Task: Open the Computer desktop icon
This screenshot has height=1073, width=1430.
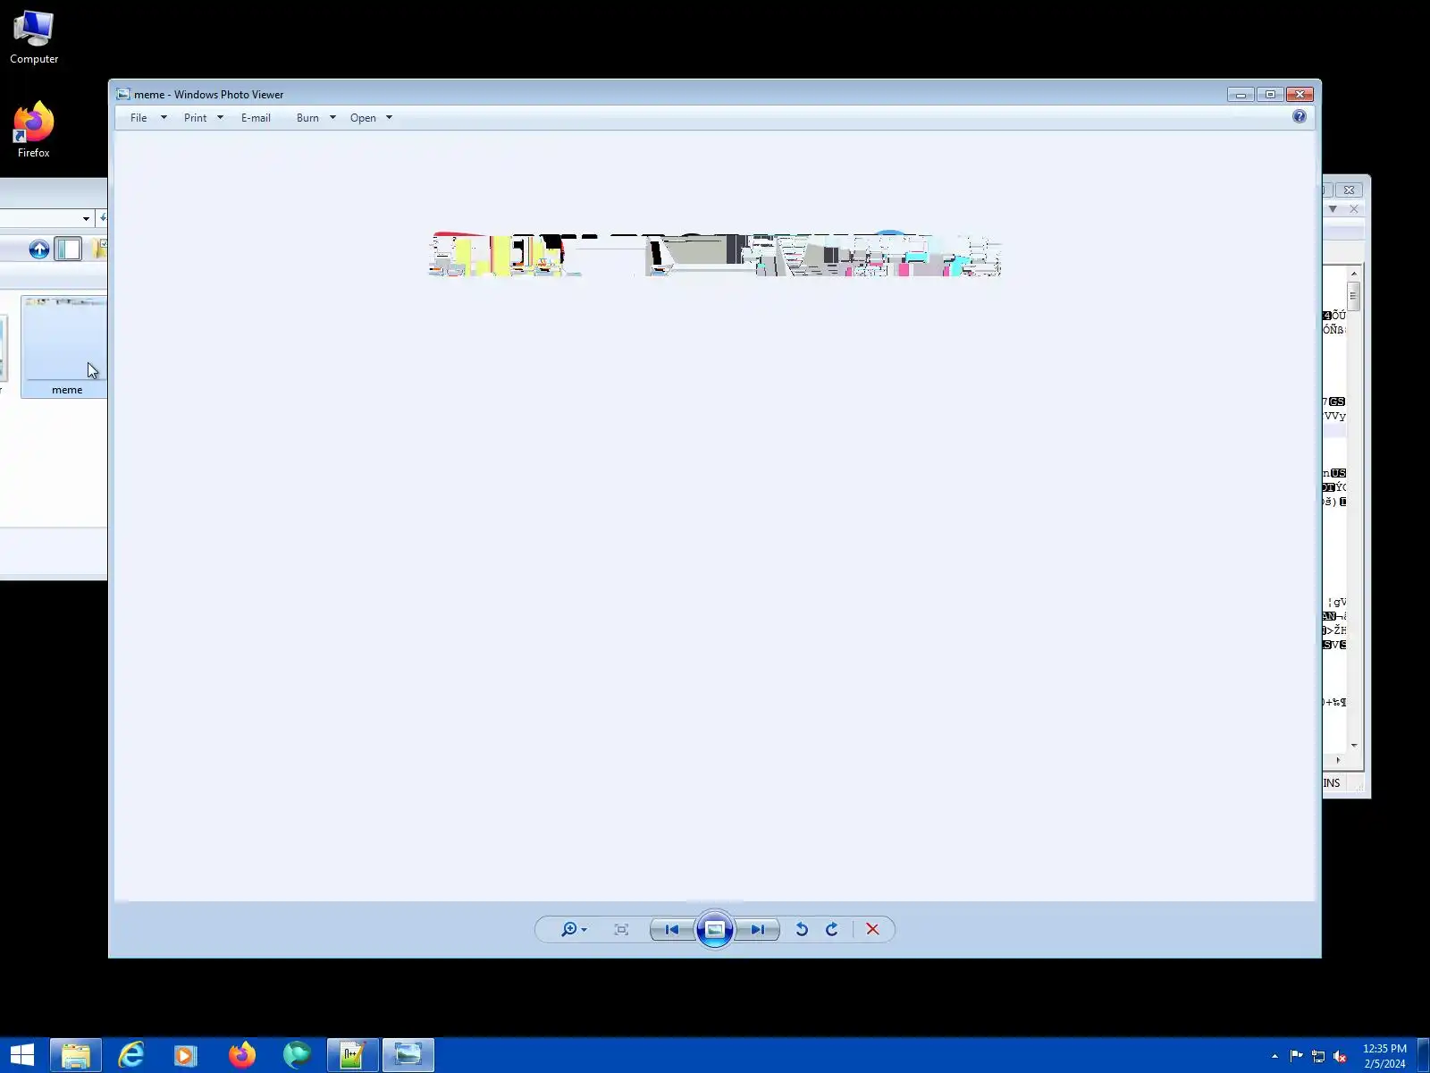Action: [34, 38]
